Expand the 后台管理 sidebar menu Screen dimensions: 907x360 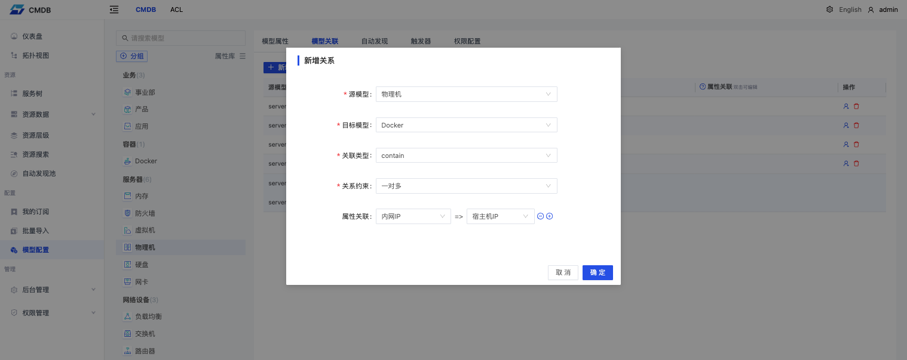[53, 290]
